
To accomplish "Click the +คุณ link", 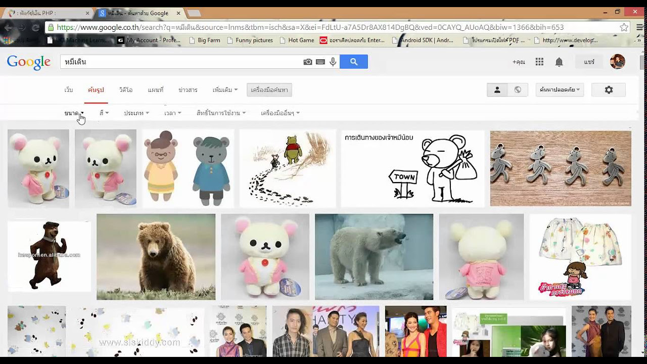I will point(519,62).
